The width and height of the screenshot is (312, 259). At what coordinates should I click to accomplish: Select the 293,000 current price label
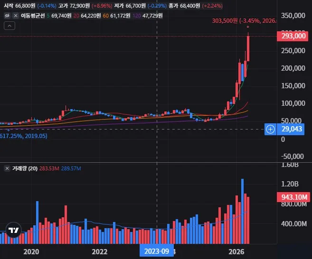click(293, 36)
